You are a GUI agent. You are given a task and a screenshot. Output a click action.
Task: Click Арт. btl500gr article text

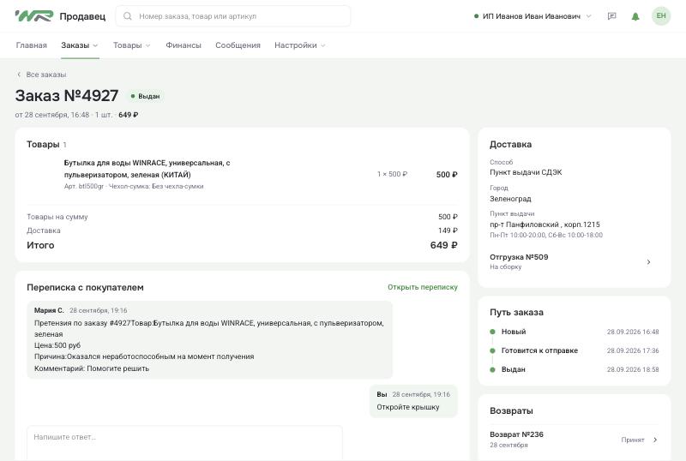coord(83,186)
